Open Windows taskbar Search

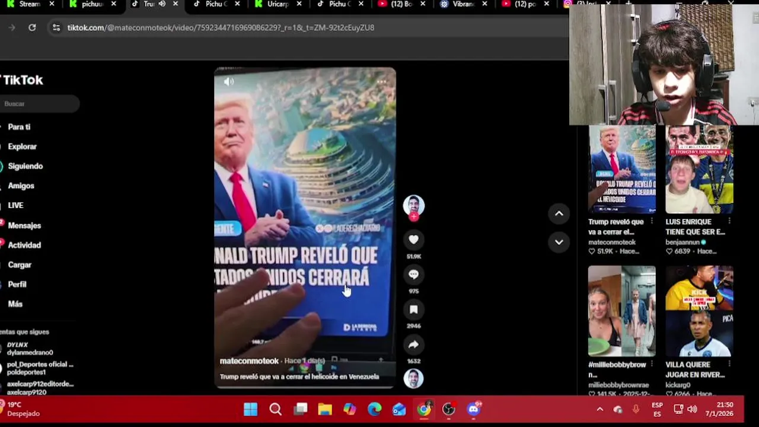275,409
